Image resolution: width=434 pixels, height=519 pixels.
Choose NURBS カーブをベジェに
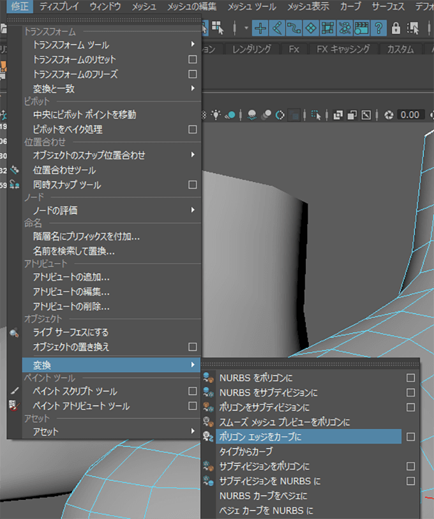(x=308, y=496)
